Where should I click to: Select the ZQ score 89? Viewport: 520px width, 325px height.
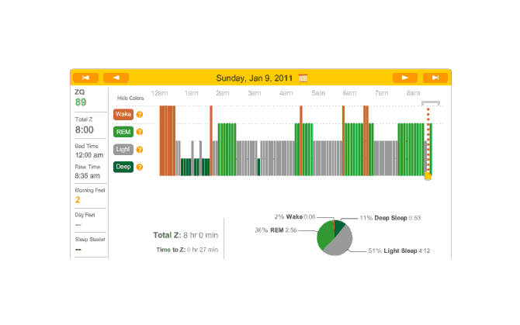(x=81, y=102)
